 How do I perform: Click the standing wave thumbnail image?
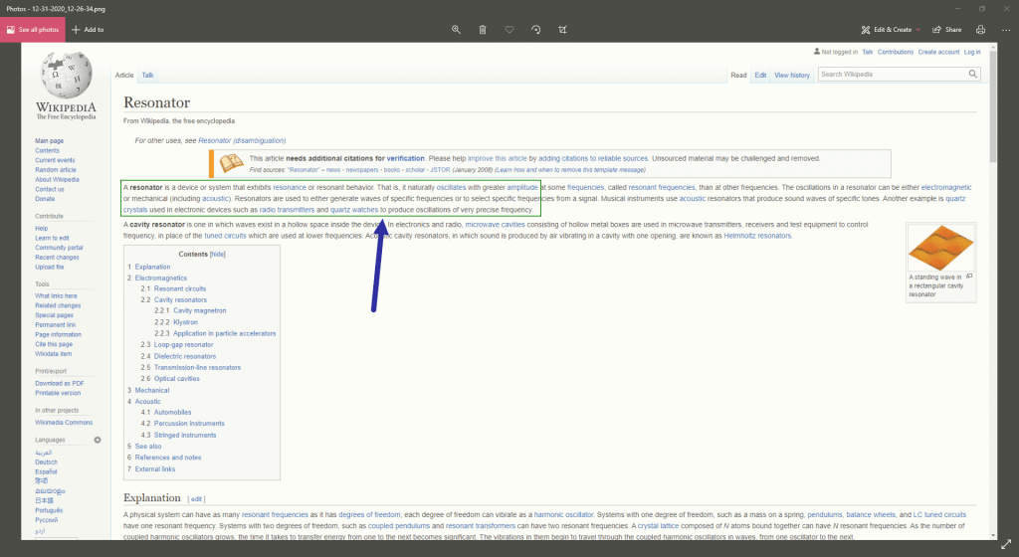(940, 248)
